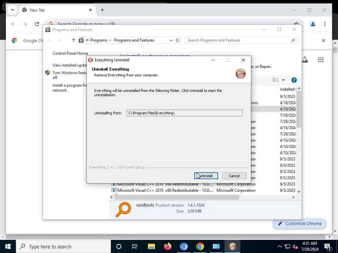338x253 pixels.
Task: Click the Installed On column header
Action: pyautogui.click(x=288, y=89)
